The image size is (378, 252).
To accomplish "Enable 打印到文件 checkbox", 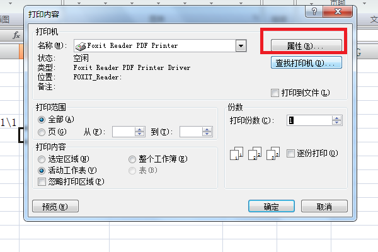I will click(275, 93).
